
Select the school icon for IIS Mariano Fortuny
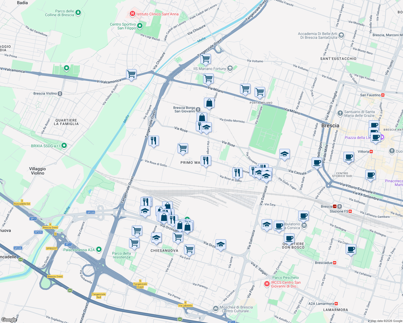pyautogui.click(x=230, y=68)
